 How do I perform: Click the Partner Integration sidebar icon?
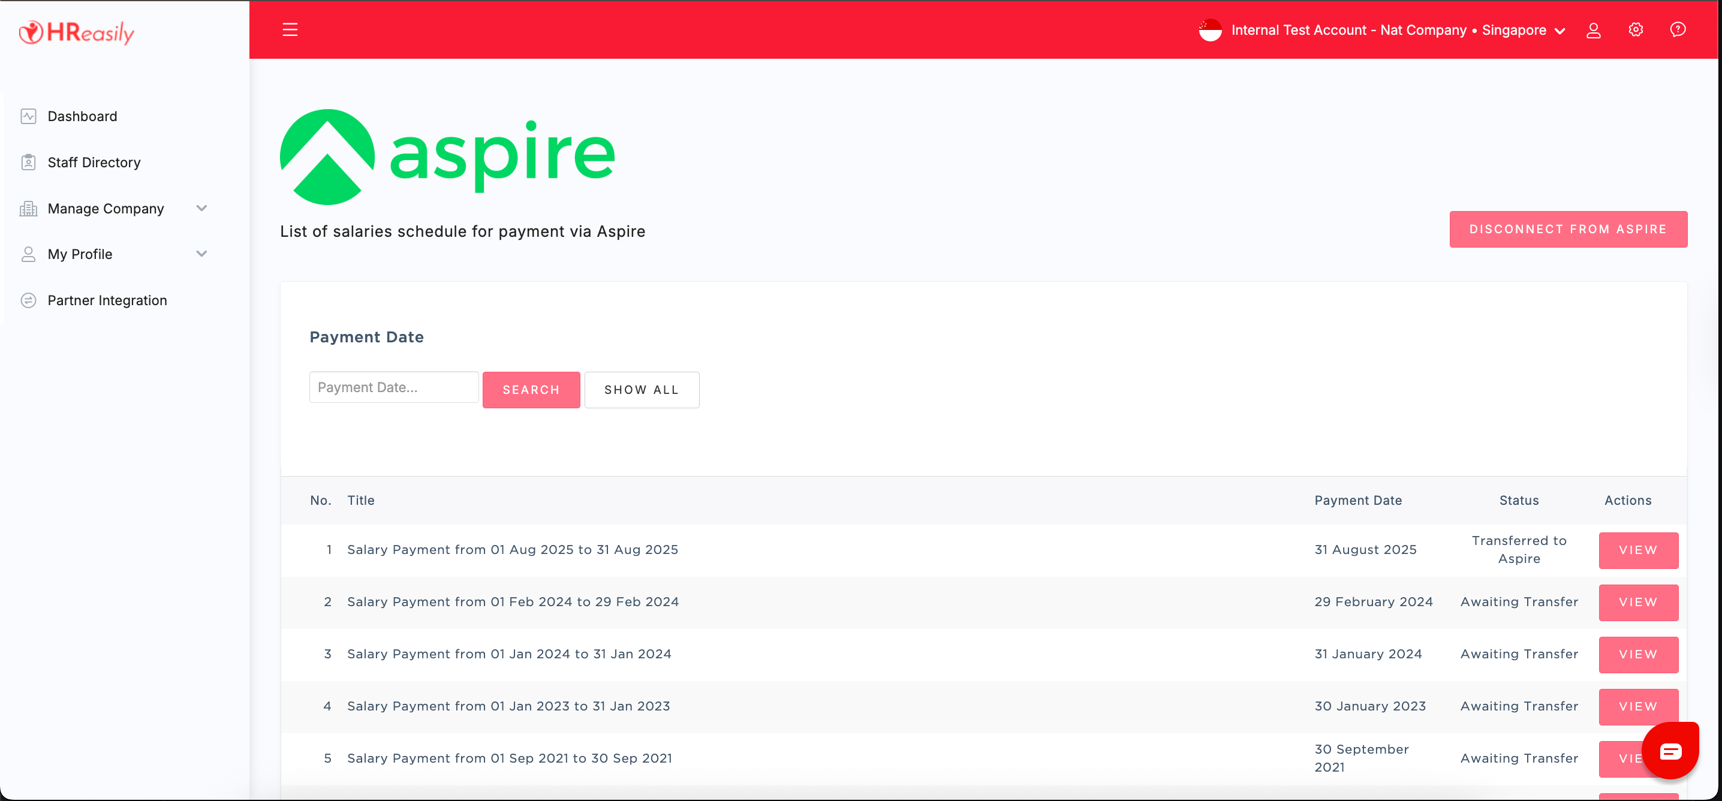(x=28, y=300)
